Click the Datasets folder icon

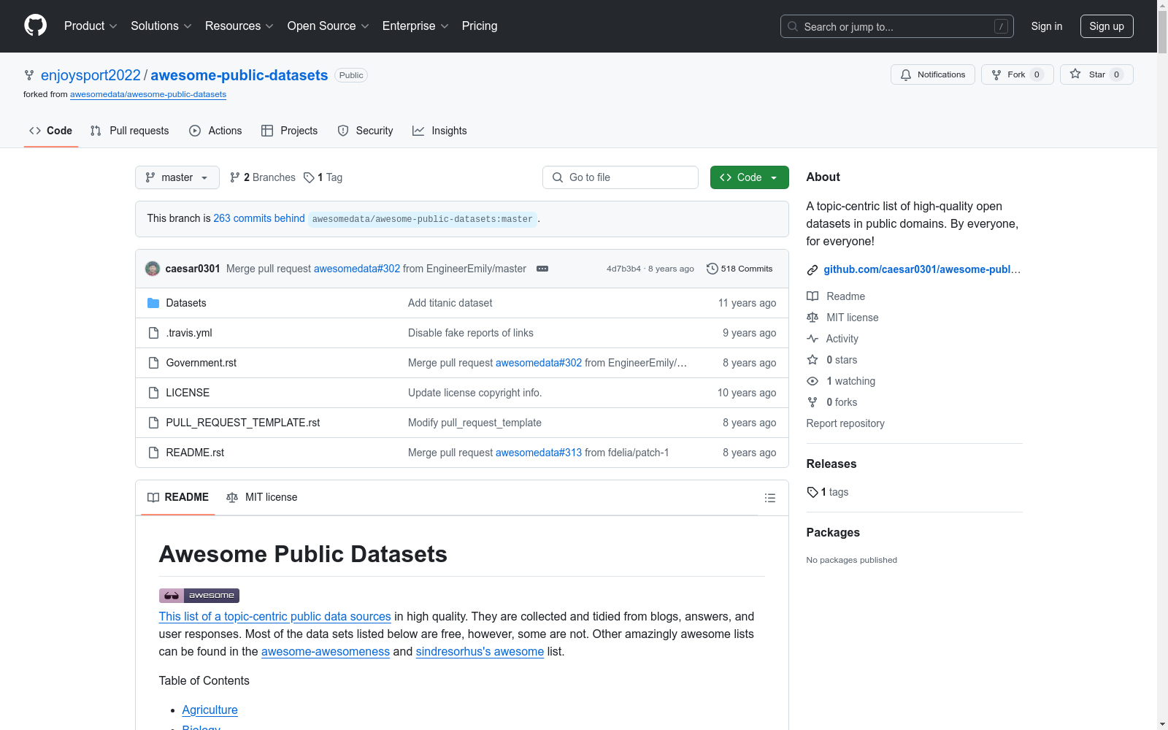click(x=153, y=303)
